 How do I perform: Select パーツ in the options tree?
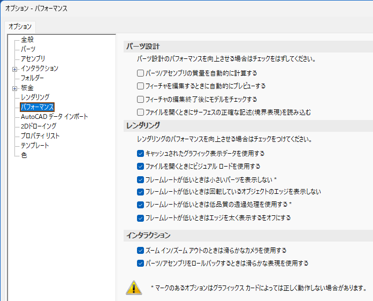click(x=28, y=49)
